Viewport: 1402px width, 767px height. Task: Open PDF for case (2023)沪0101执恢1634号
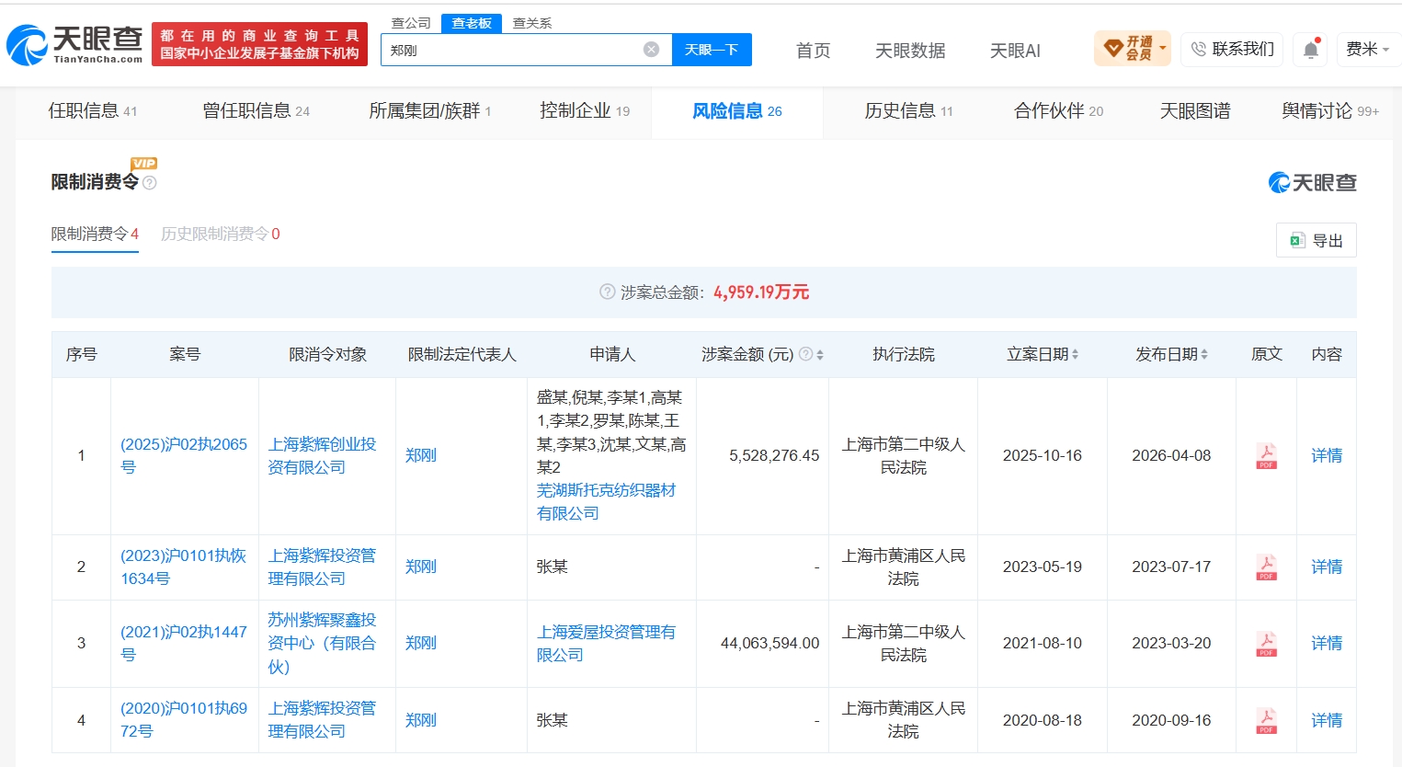[1266, 567]
